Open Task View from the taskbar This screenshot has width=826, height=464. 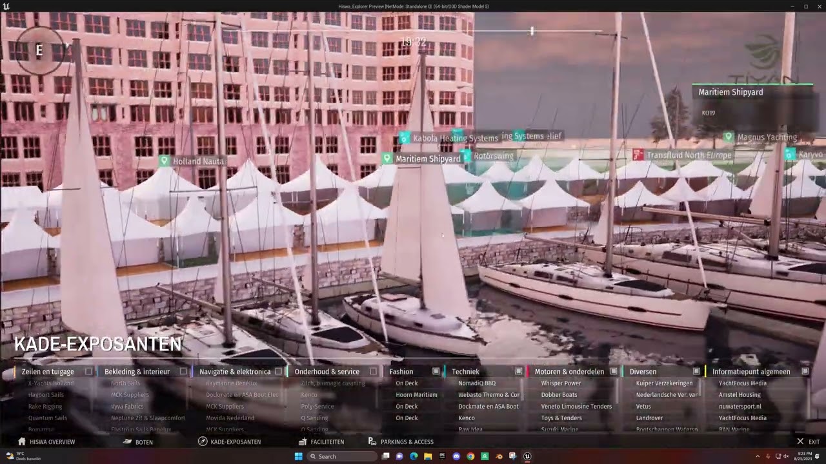click(385, 456)
